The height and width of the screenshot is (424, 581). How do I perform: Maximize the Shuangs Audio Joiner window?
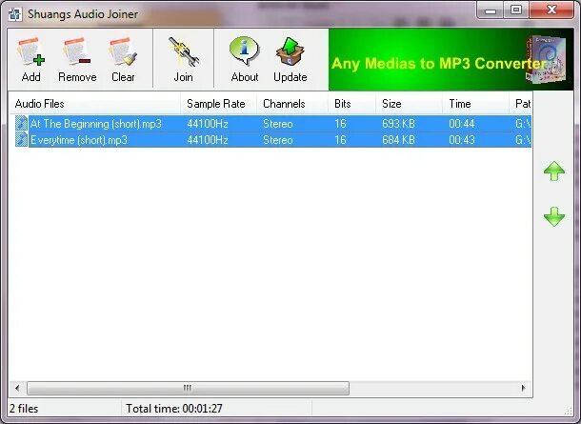point(516,10)
